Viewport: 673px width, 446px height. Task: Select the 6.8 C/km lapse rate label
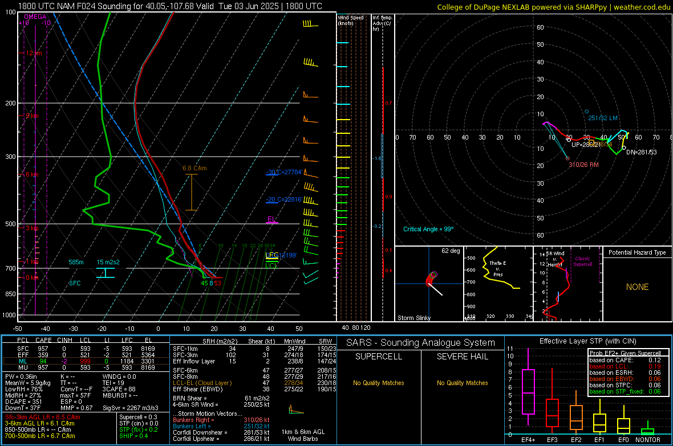pos(194,168)
